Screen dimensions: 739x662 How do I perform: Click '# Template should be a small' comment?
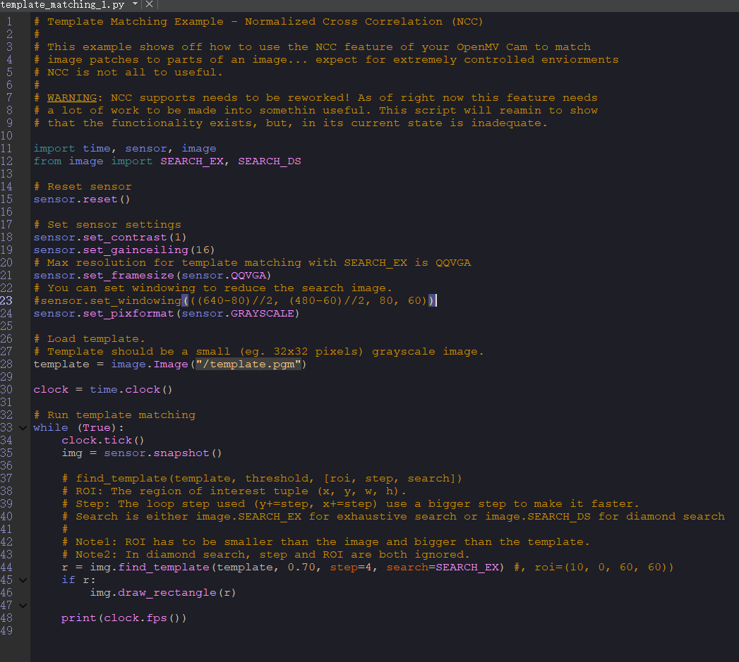point(259,353)
